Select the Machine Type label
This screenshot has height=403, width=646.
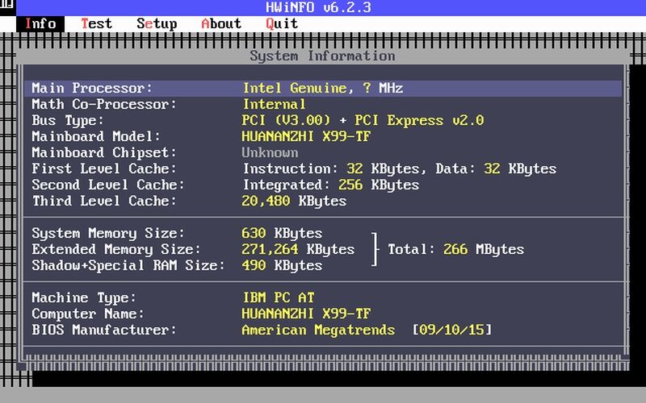(84, 297)
